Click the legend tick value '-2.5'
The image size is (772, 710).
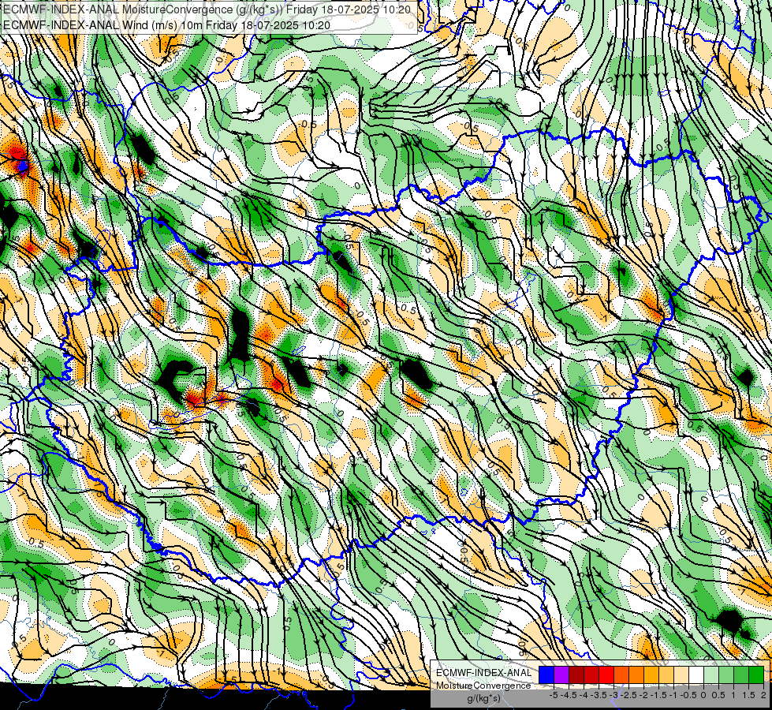628,695
